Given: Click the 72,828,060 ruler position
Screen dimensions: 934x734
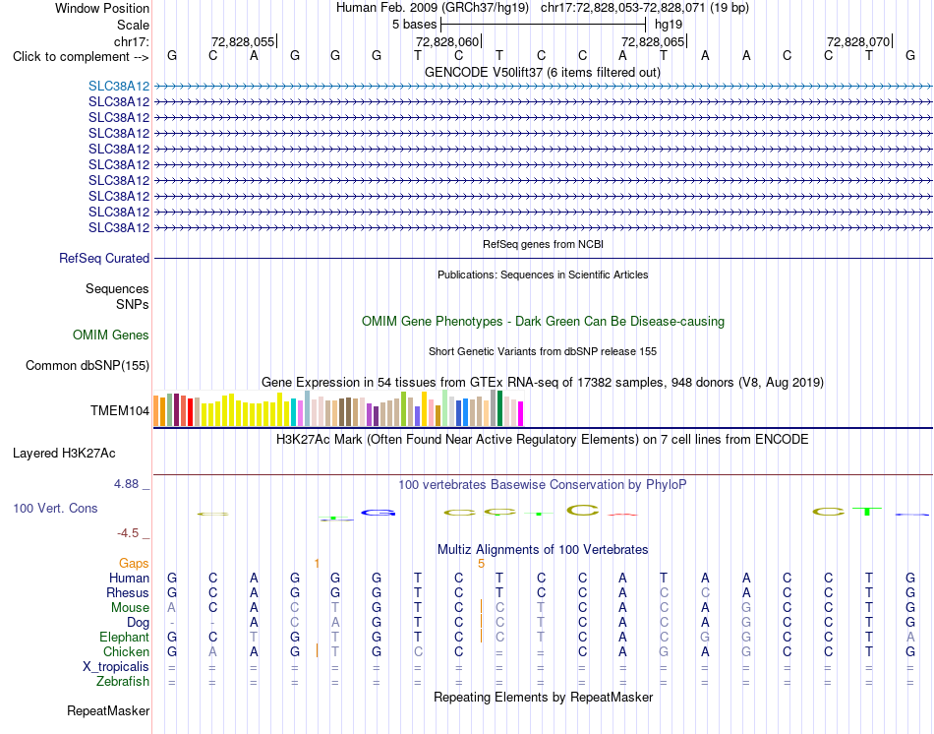Looking at the screenshot, I should tap(447, 41).
